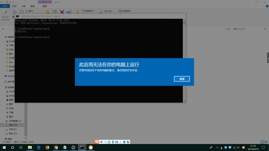Collapse the ribbon using the chevron
The image size is (269, 151).
pyautogui.click(x=264, y=6)
